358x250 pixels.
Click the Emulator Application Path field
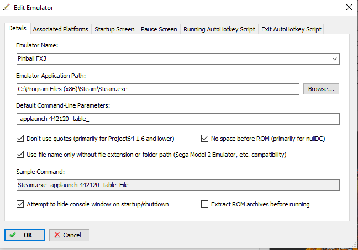158,89
